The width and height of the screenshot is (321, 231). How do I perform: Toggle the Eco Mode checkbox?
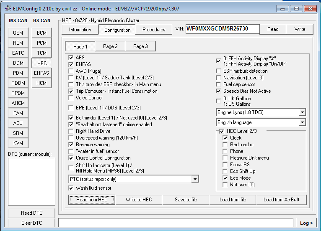coord(225,178)
